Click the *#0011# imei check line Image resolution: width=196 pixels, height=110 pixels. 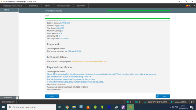click(x=69, y=77)
